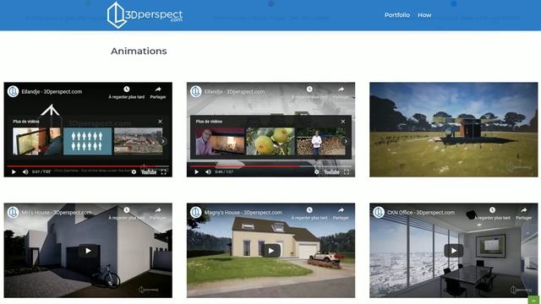The width and height of the screenshot is (541, 304).
Task: Open settings gear in second Eilandje video
Action: pos(317,171)
